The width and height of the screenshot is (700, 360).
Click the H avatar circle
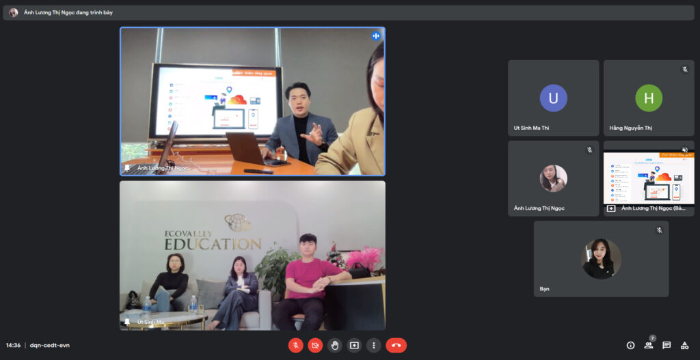(649, 98)
